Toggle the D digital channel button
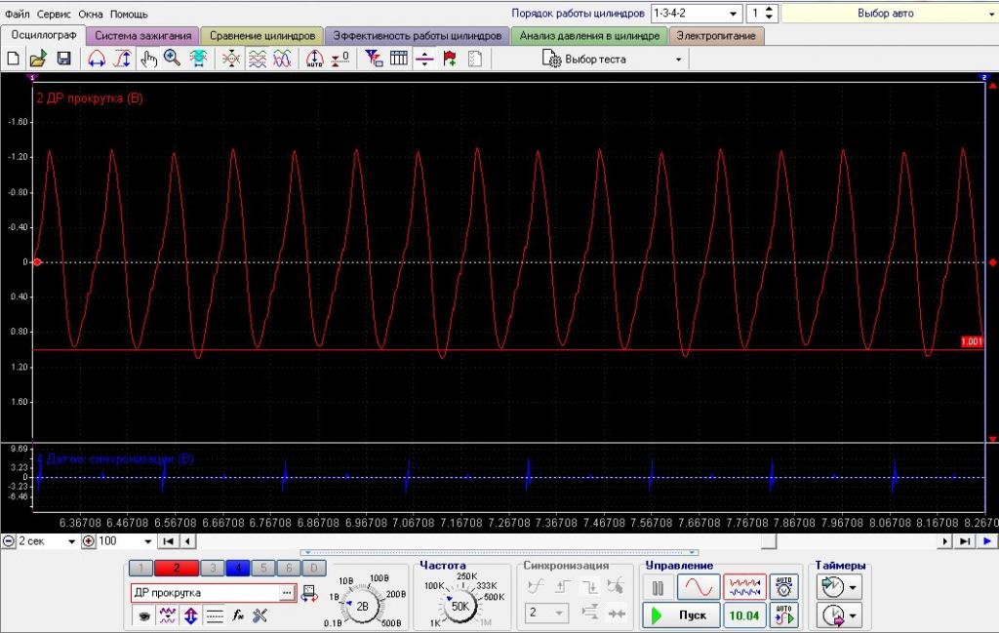The image size is (999, 633). [314, 568]
